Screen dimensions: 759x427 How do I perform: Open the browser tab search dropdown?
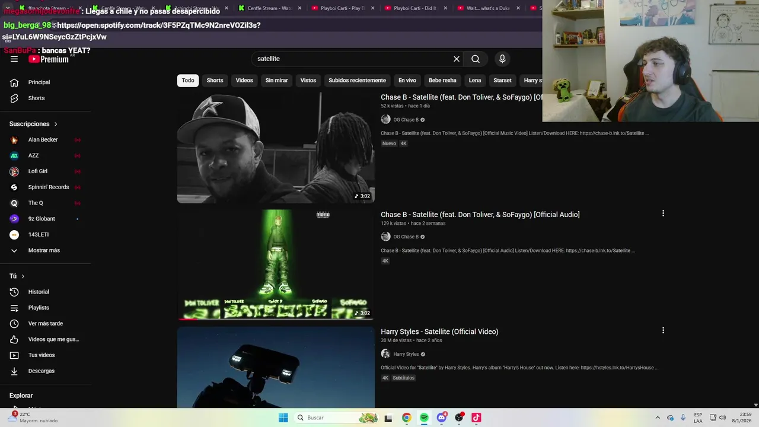(8, 8)
